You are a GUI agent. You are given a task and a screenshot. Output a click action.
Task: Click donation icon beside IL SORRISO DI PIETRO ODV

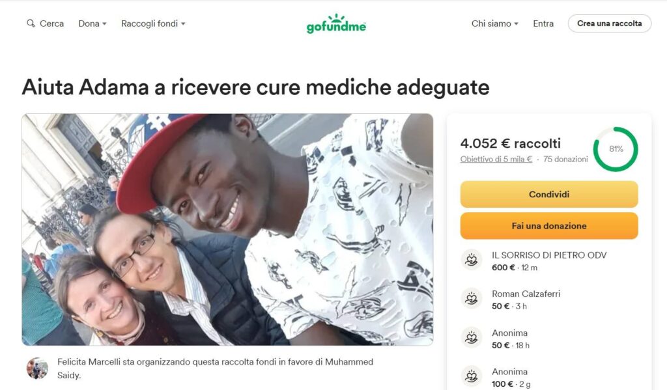[472, 259]
